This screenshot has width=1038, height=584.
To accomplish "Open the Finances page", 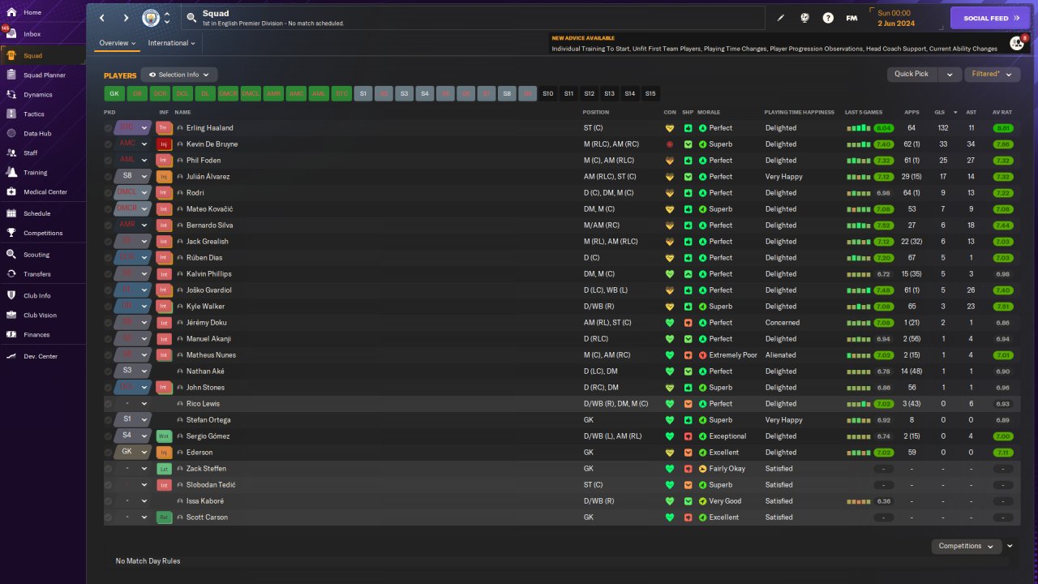I will pos(36,335).
